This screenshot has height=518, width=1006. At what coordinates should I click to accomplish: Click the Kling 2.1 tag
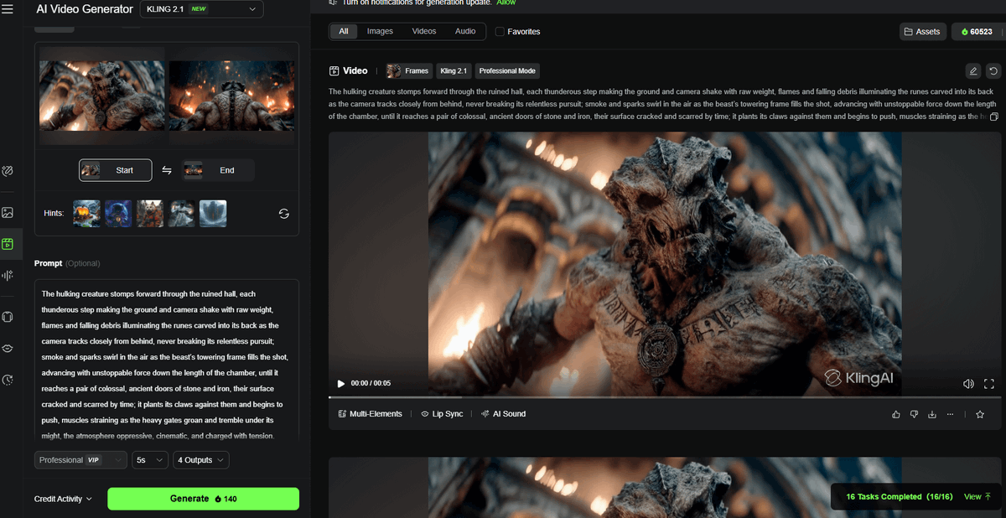click(x=454, y=71)
